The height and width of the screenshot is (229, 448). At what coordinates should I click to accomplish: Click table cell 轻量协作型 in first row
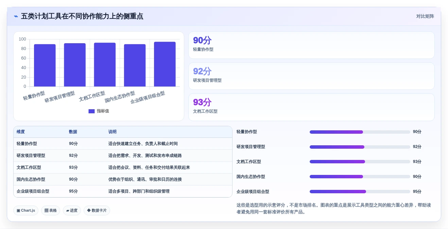pos(27,144)
